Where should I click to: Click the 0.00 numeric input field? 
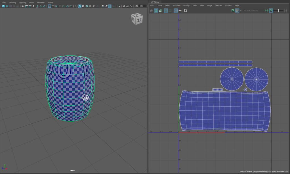pos(141,6)
